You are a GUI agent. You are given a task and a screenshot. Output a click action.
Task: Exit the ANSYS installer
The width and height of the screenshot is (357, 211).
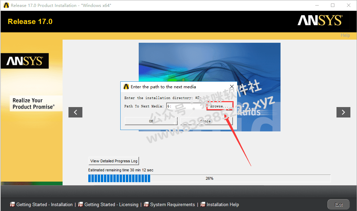[x=339, y=205]
